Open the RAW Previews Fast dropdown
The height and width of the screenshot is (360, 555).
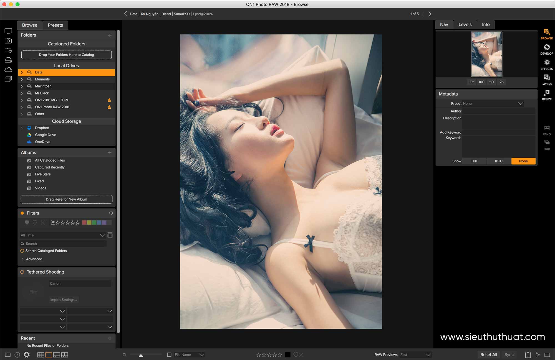[x=415, y=355]
